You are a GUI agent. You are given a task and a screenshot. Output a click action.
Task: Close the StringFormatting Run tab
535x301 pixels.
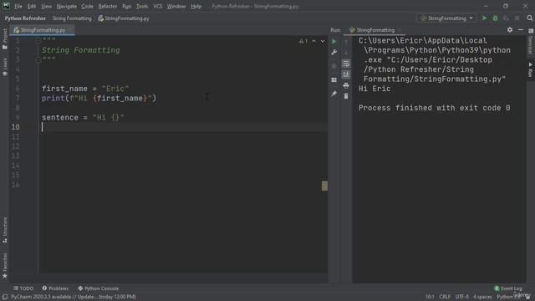point(400,30)
